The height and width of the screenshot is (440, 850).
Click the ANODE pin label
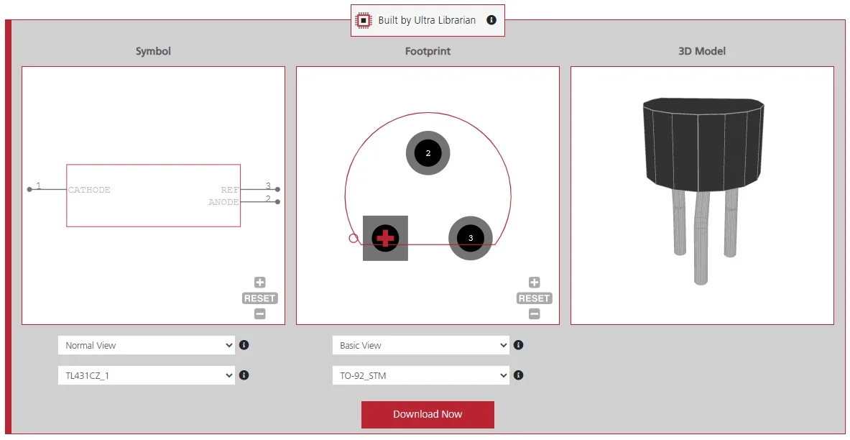tap(224, 202)
